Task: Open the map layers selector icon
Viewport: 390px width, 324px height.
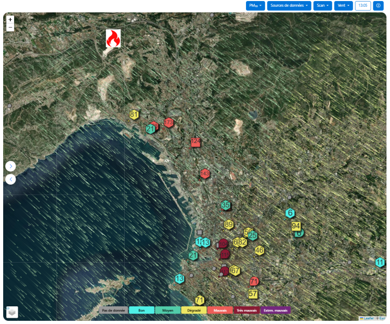Action: (x=12, y=312)
